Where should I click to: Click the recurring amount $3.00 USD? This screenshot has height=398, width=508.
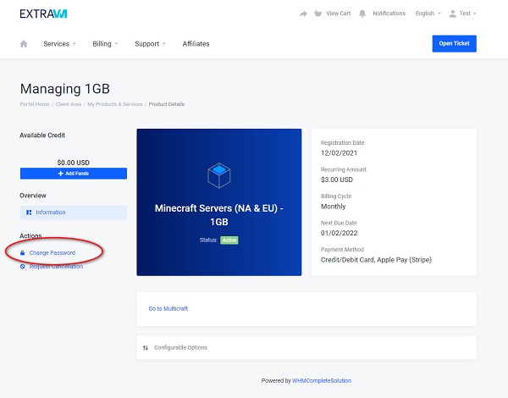pos(337,180)
